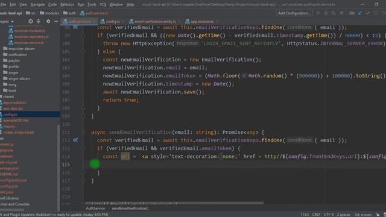Click the auth.service.ts breadcrumb item

tap(94, 13)
